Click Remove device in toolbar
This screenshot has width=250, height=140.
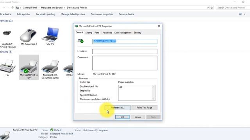point(126,14)
